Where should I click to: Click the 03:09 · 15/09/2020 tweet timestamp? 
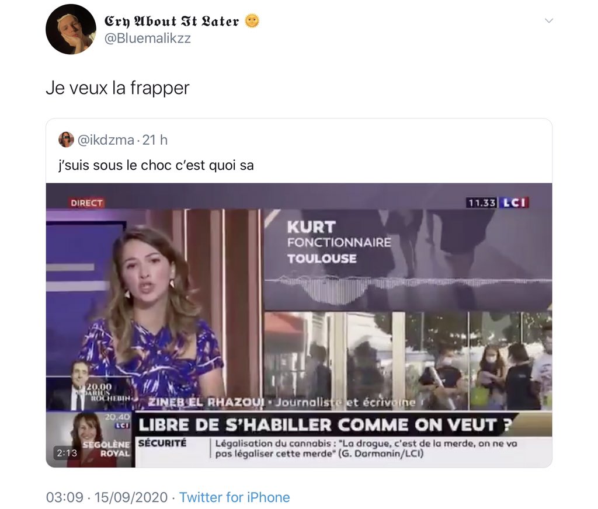106,497
